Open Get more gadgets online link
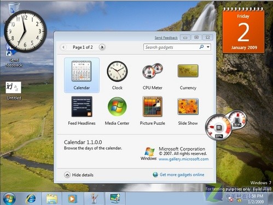The image size is (273, 205). click(182, 174)
